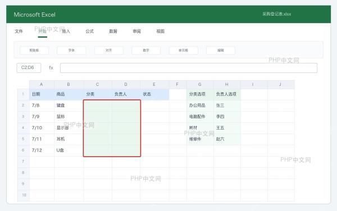Click the 编辑 group button
337x211 pixels.
click(221, 51)
